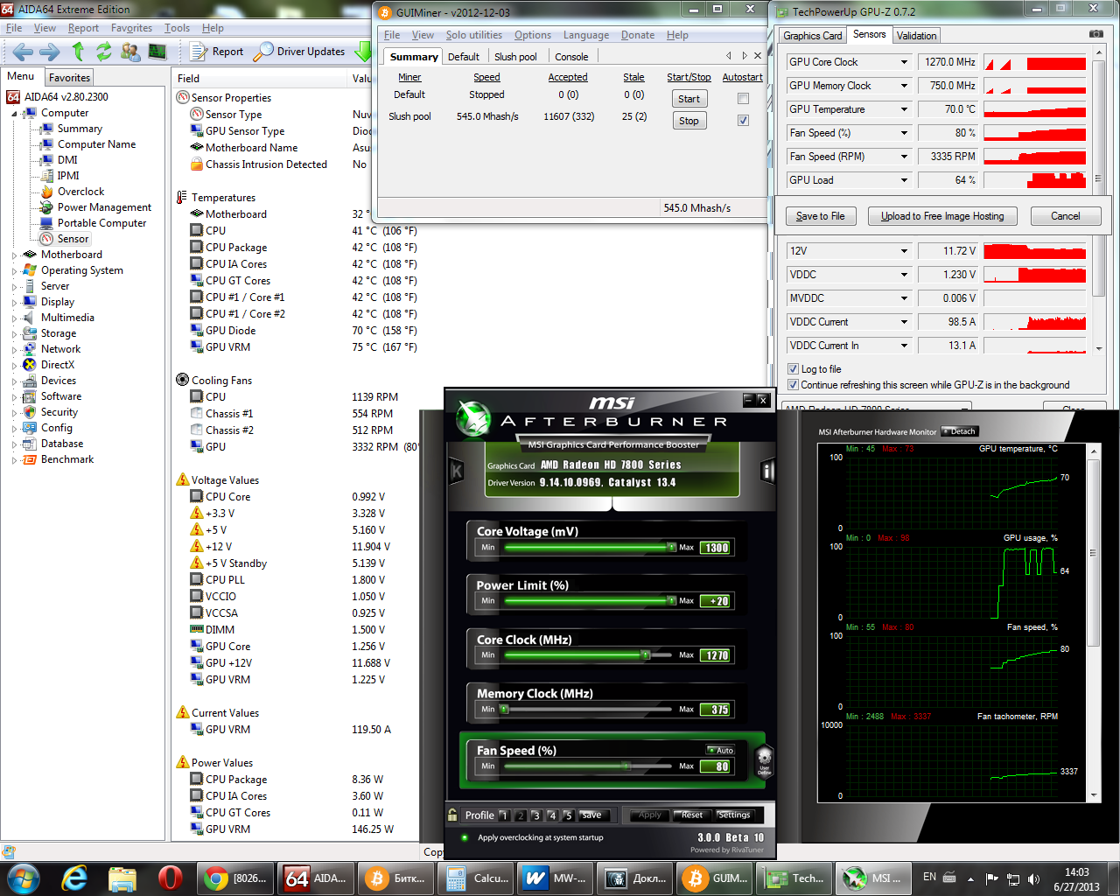Expand the Motherboard tree node
Viewport: 1120px width, 896px height.
tap(15, 255)
